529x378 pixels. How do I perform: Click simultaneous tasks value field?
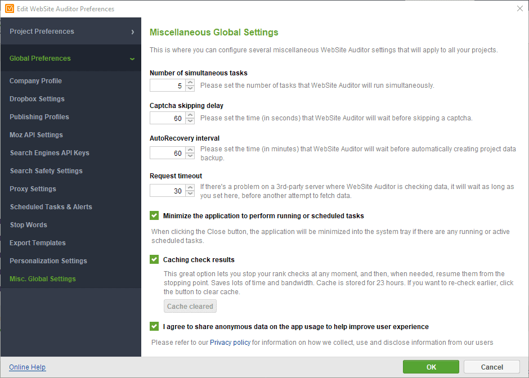click(168, 85)
